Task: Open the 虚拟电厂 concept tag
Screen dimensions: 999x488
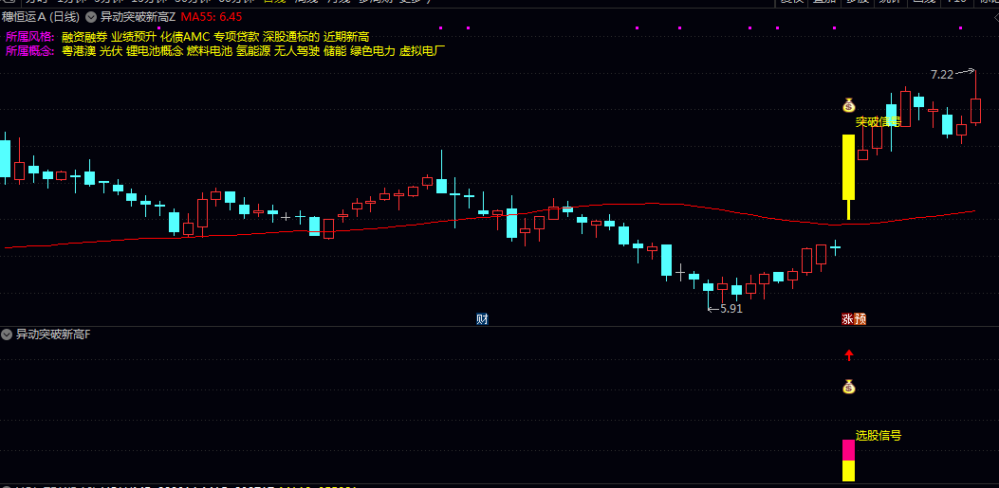Action: tap(422, 51)
